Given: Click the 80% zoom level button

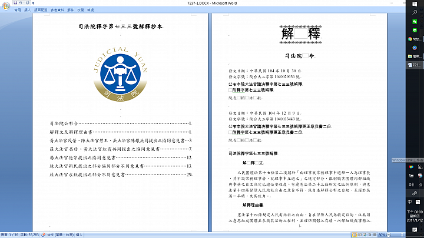Looking at the screenshot, I should coord(382,235).
